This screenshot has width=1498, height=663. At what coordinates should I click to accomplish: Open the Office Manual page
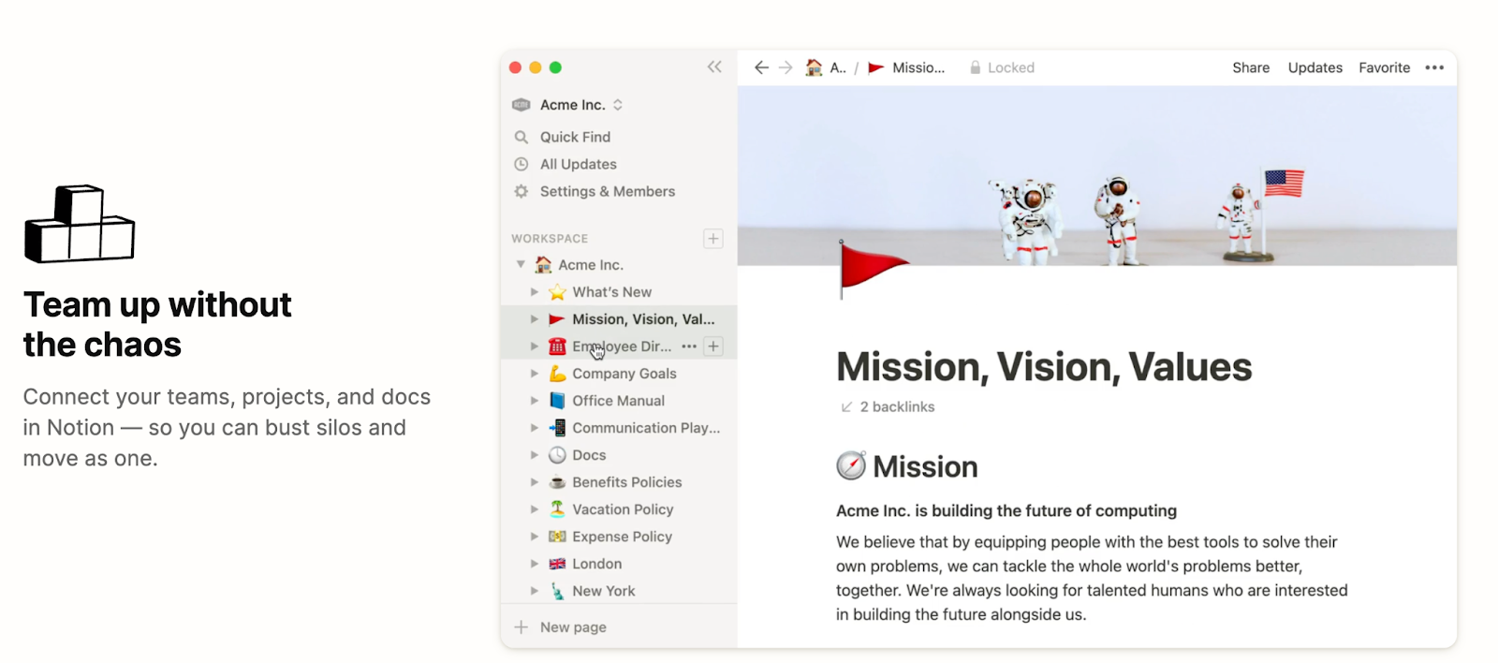[x=618, y=401]
